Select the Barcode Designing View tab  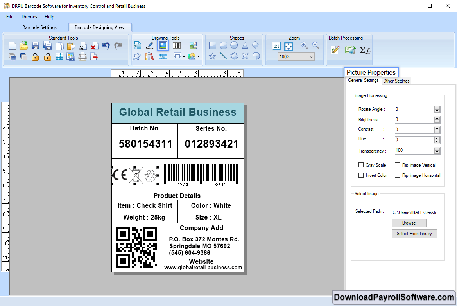(x=100, y=27)
